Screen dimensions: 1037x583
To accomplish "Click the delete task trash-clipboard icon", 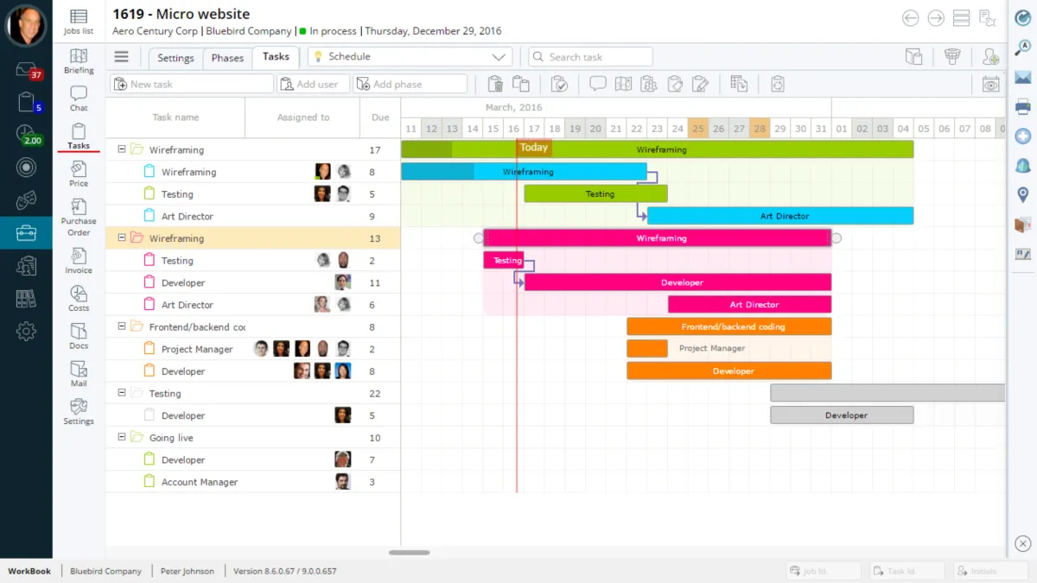I will [x=495, y=84].
